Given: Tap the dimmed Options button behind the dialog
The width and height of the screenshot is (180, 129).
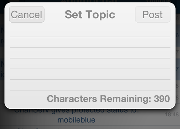Looking at the screenshot, I should click(x=159, y=1).
